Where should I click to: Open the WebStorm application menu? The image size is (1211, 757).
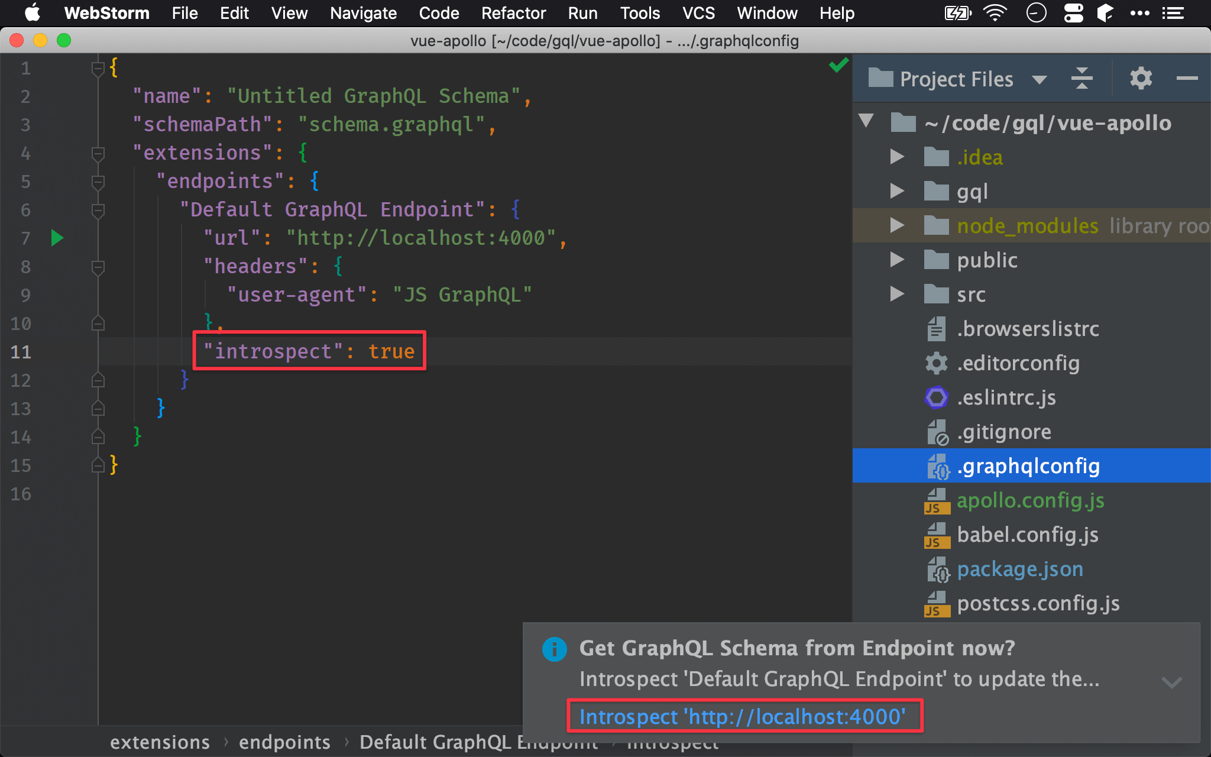coord(106,13)
